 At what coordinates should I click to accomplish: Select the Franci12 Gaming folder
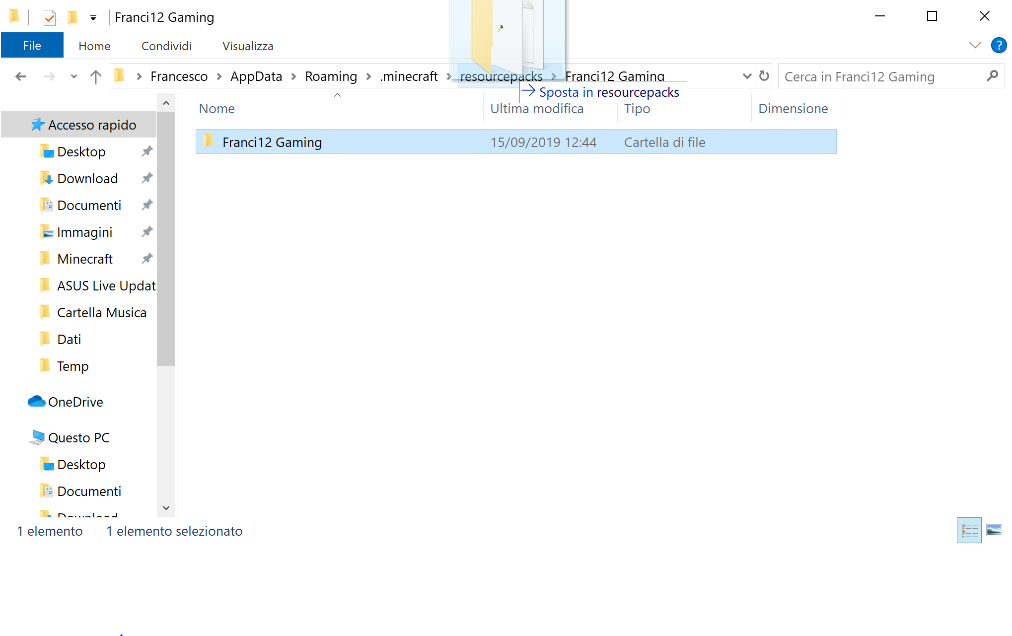(272, 142)
